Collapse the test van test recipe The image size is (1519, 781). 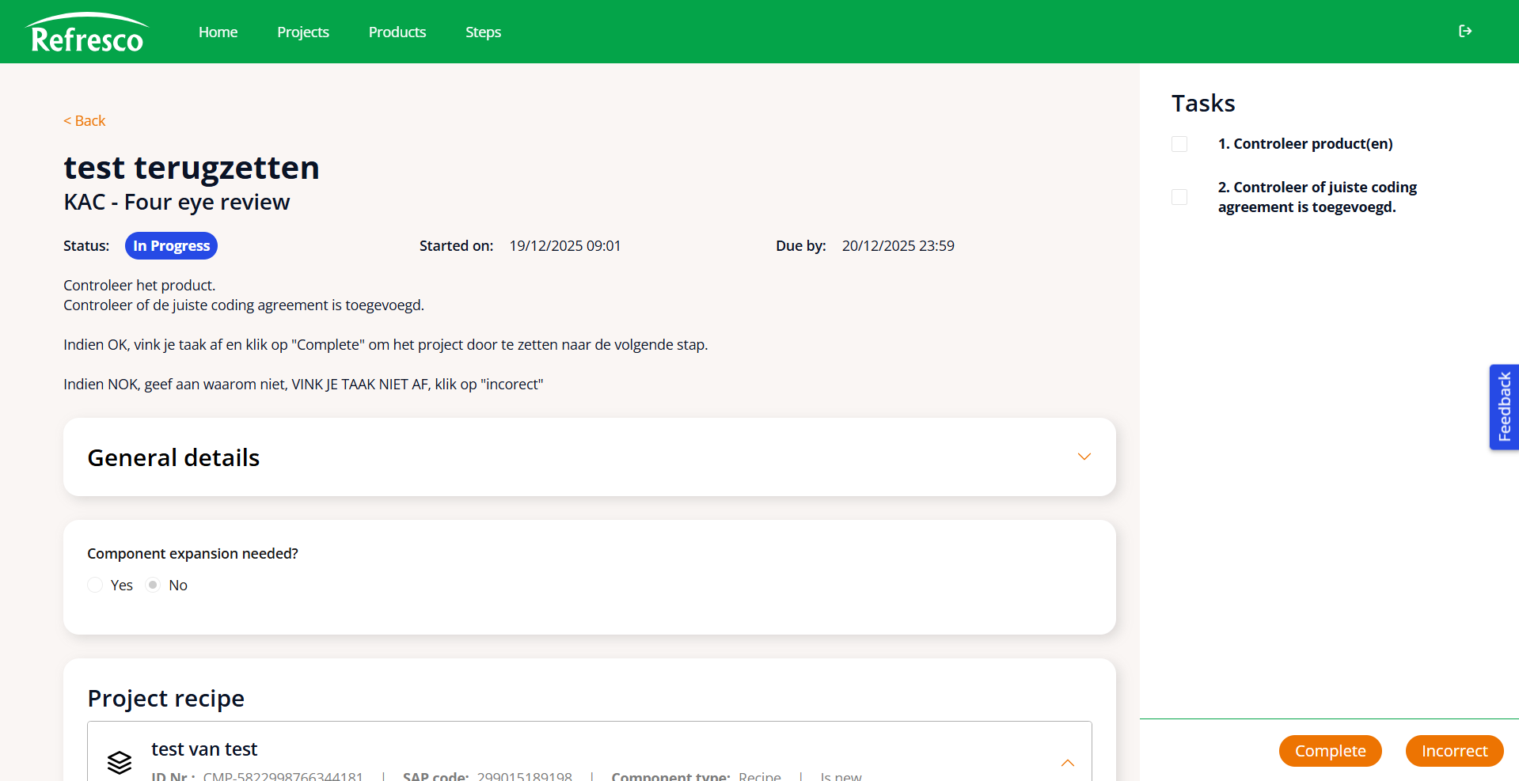(1068, 763)
